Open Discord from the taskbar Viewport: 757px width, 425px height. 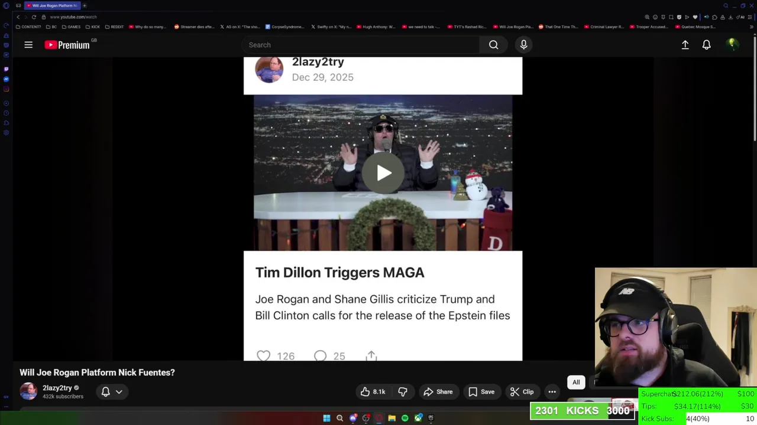click(x=353, y=418)
